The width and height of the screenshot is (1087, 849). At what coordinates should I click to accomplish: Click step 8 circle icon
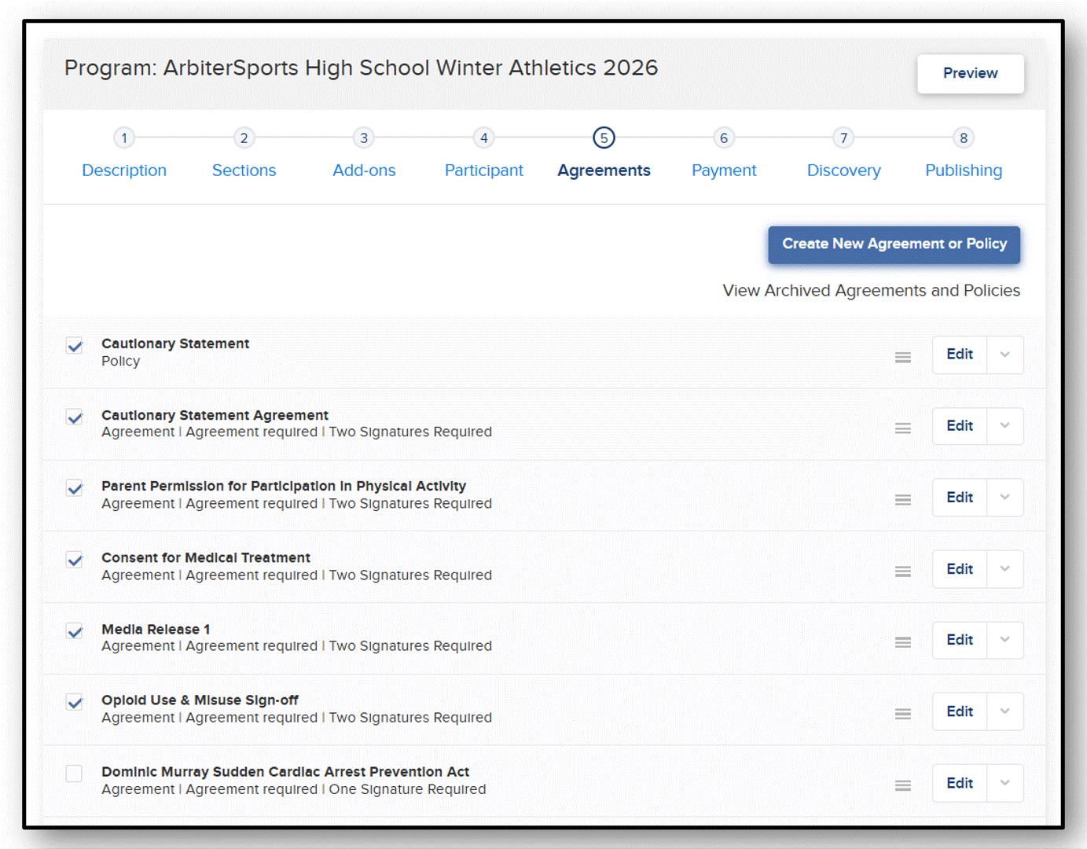pyautogui.click(x=964, y=138)
